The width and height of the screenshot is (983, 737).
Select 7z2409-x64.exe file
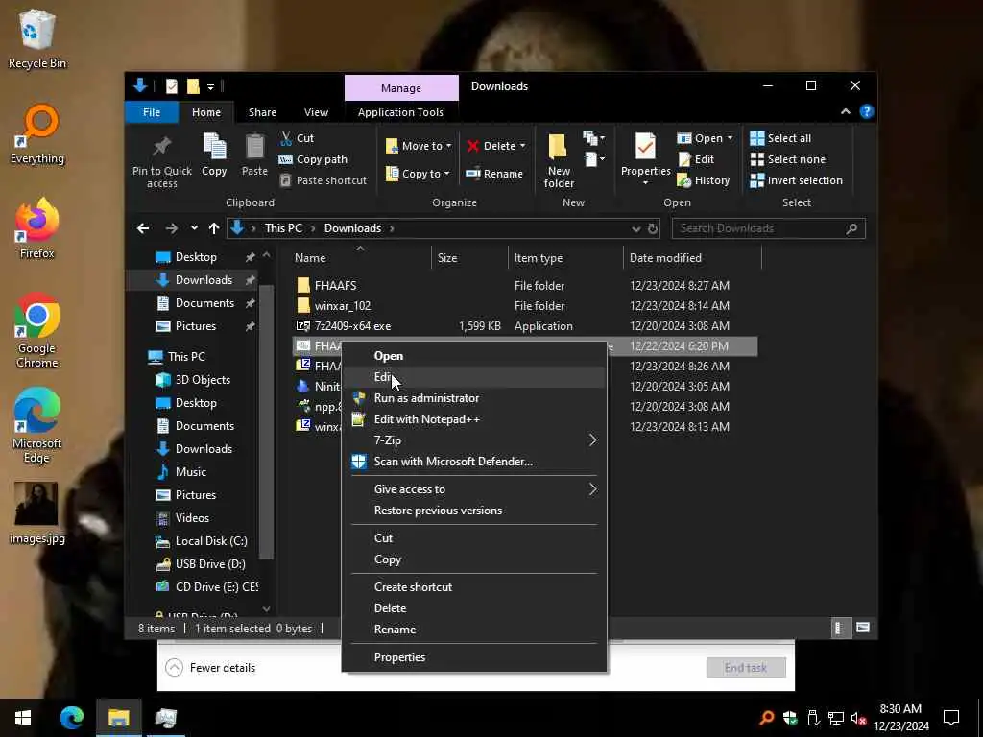(352, 326)
